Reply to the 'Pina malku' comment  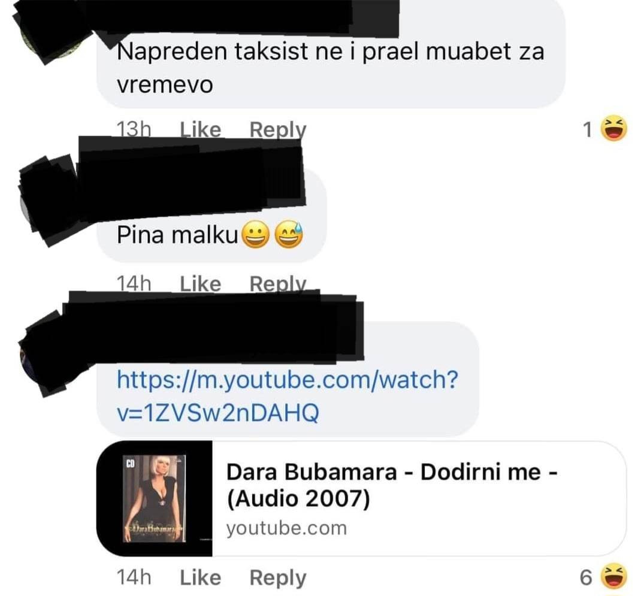pyautogui.click(x=278, y=283)
